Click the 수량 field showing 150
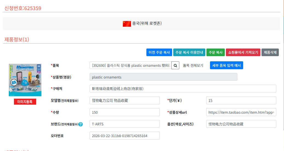This screenshot has width=284, height=151. [124, 112]
